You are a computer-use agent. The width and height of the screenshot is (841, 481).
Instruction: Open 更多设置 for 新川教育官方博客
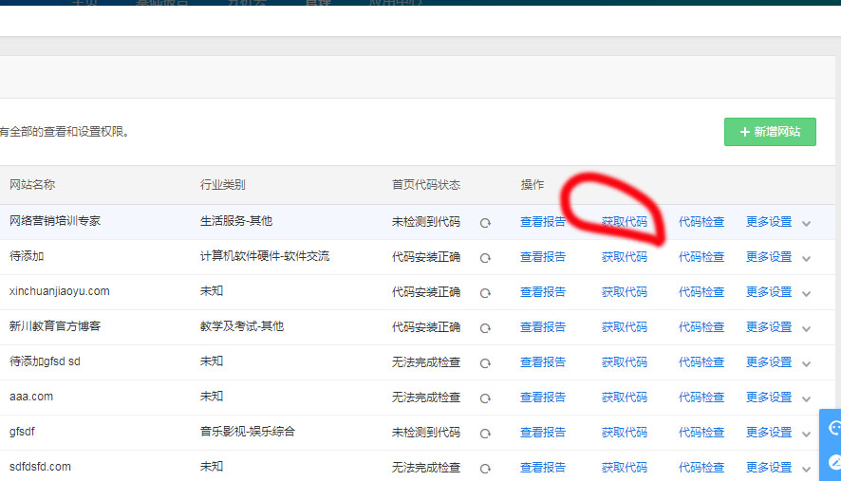coord(769,327)
